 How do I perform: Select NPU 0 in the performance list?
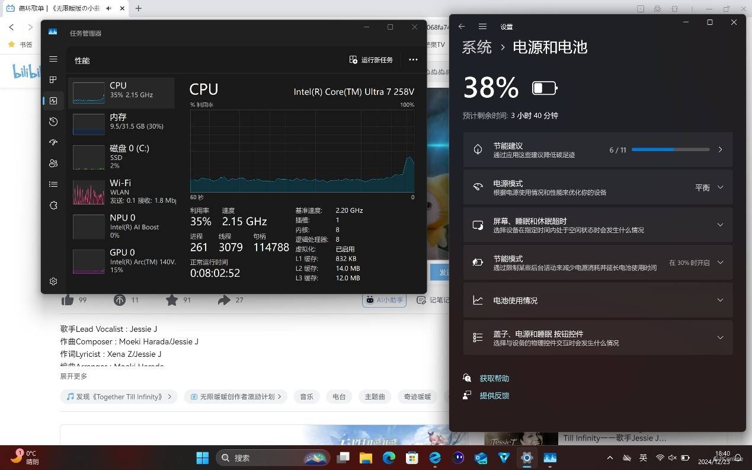121,226
